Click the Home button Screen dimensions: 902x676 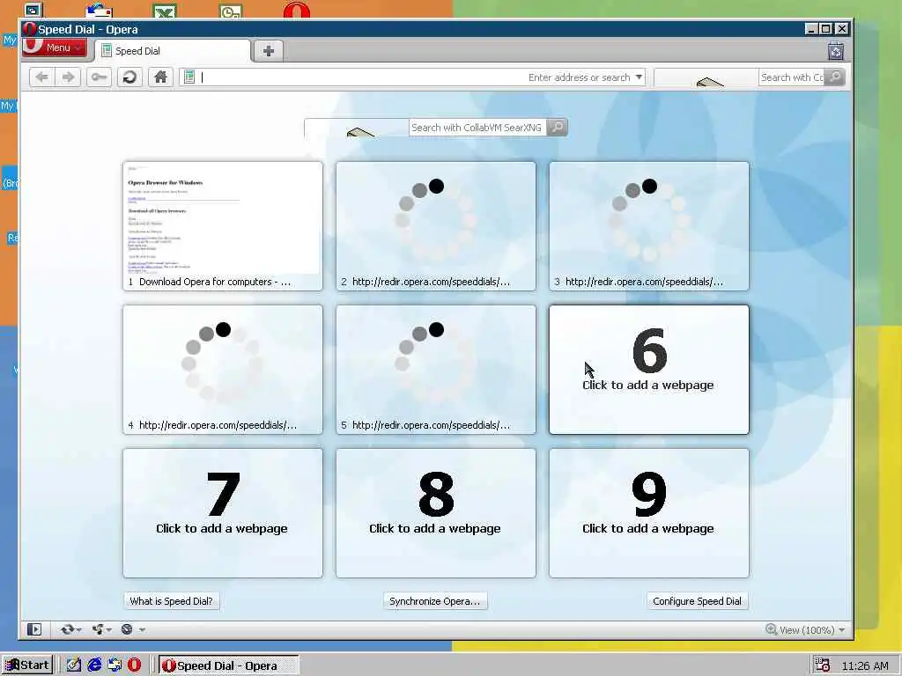click(x=160, y=77)
